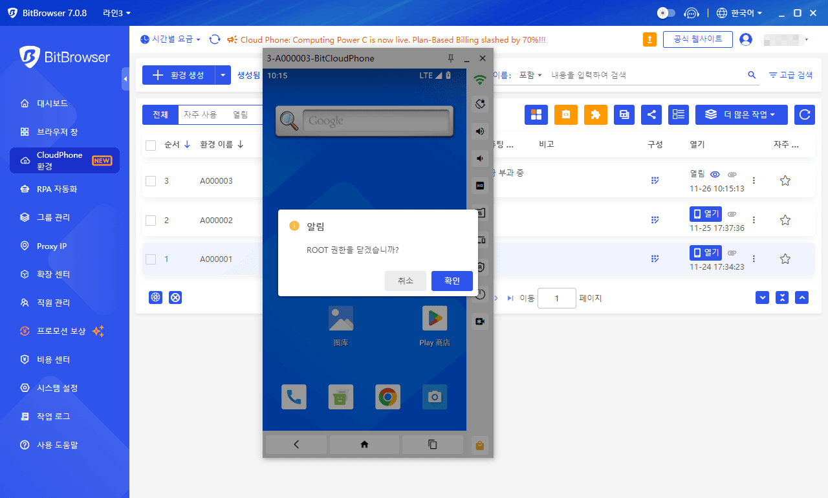Click the share icon button in toolbar
The width and height of the screenshot is (828, 498).
click(x=651, y=114)
